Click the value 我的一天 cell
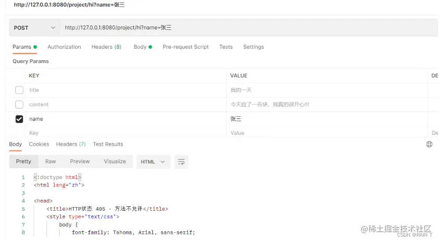Viewport: 439px width, 241px height. [x=327, y=90]
